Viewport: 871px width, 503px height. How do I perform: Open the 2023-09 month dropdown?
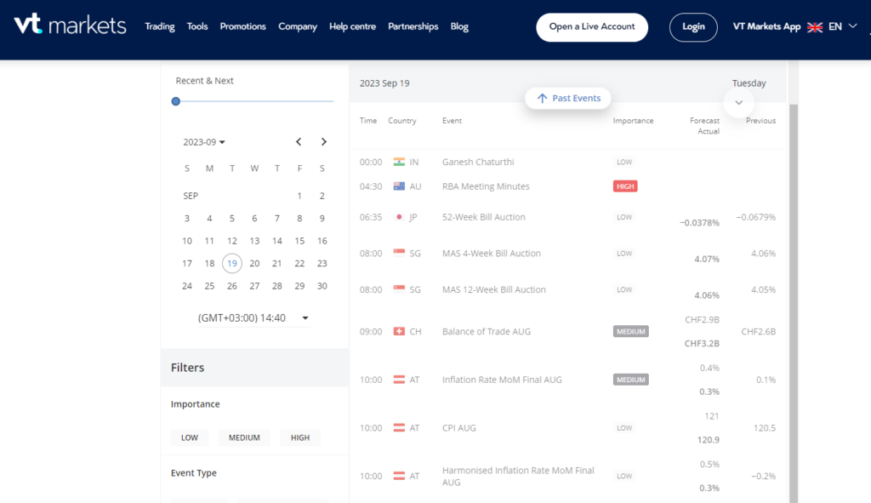204,142
